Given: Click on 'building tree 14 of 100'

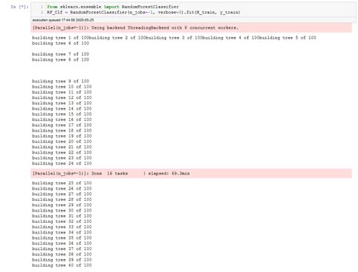Looking at the screenshot, I should click(x=62, y=109).
